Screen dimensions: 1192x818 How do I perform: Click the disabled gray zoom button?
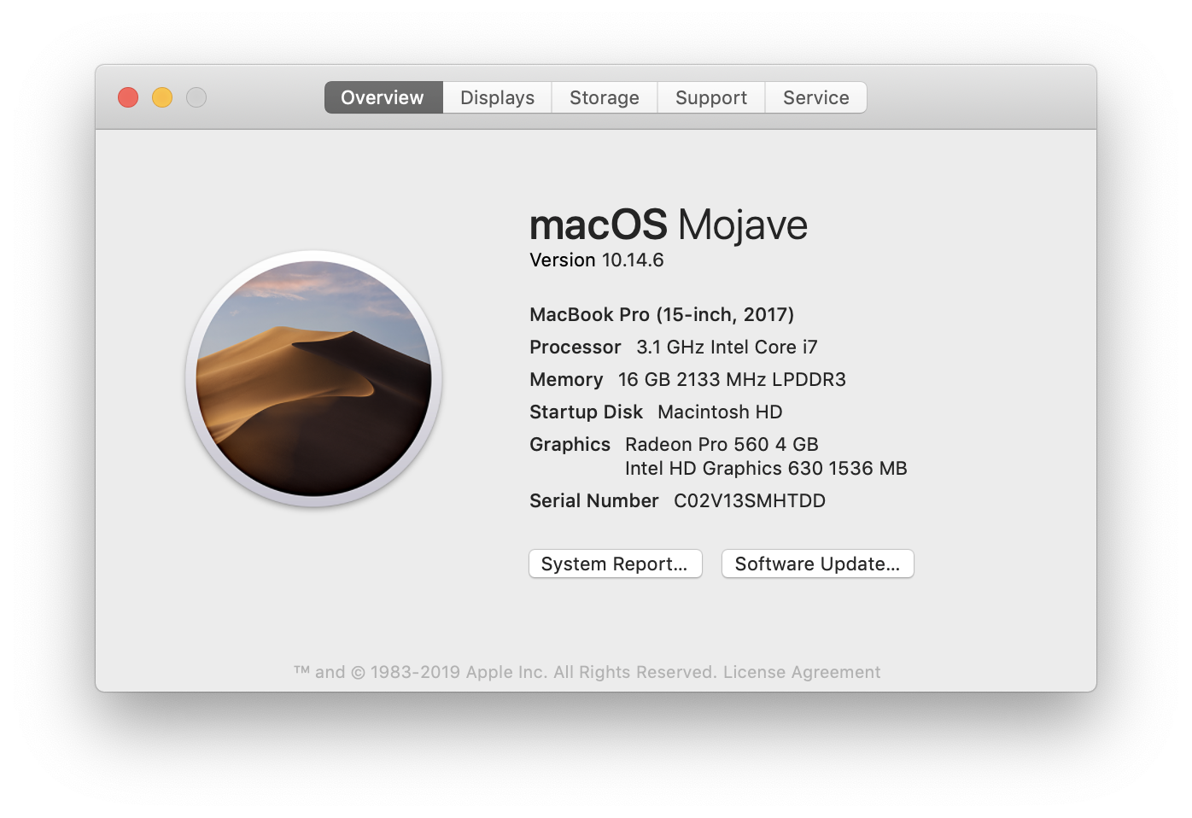click(x=196, y=97)
